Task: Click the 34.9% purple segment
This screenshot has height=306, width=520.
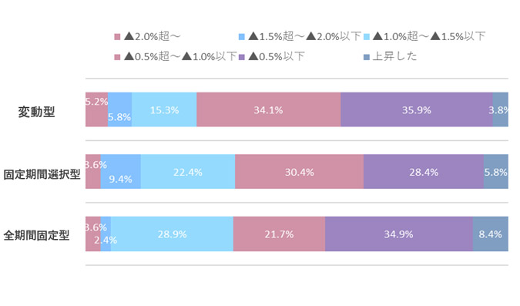Action: pos(399,234)
